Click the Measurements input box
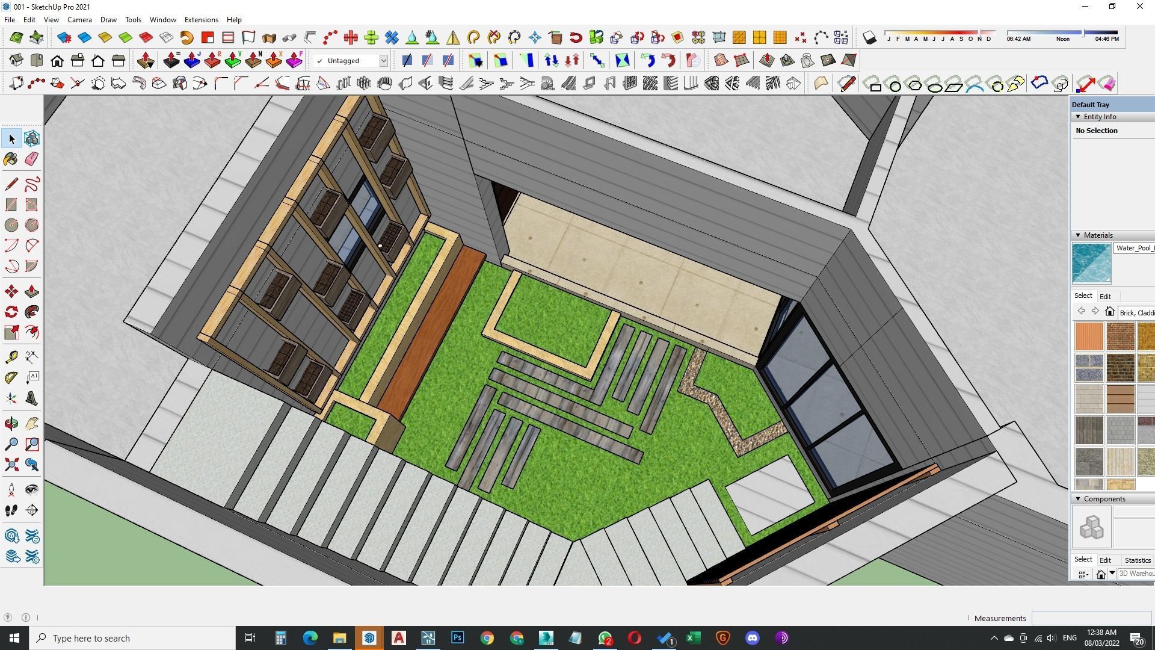 (1091, 618)
